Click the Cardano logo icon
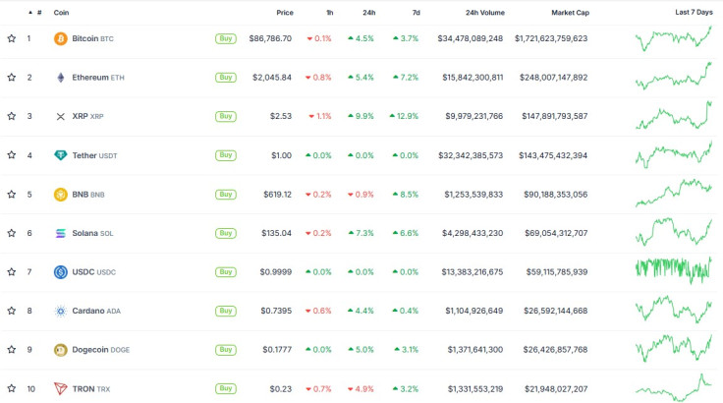This screenshot has width=723, height=403. [x=60, y=312]
